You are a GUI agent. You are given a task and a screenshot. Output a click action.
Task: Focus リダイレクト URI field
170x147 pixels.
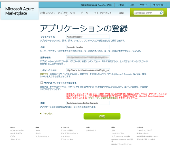pos(88,70)
